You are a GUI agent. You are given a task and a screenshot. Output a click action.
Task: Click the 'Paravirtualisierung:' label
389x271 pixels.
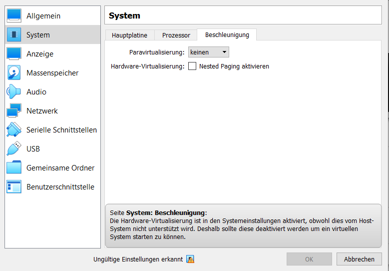(157, 52)
